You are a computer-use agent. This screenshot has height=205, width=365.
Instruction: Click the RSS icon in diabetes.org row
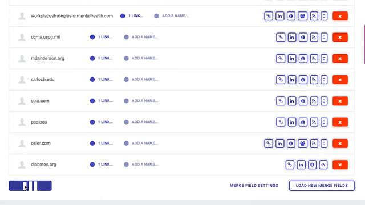323,165
